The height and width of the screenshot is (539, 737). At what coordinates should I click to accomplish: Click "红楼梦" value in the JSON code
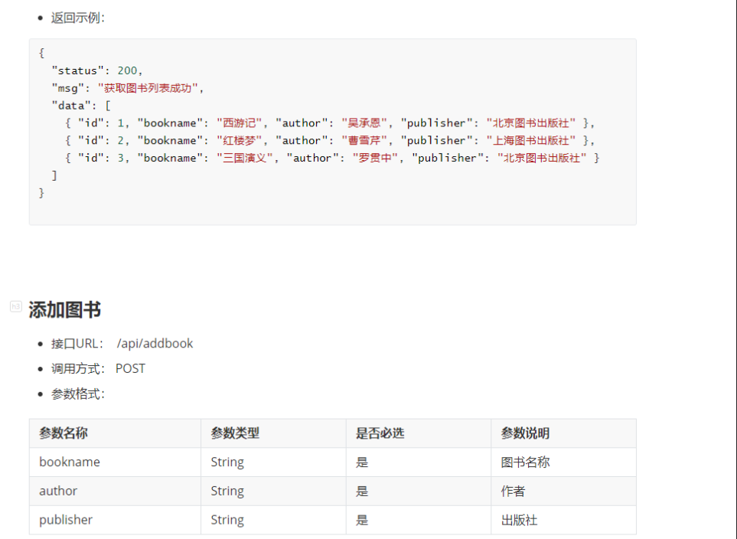coord(240,140)
